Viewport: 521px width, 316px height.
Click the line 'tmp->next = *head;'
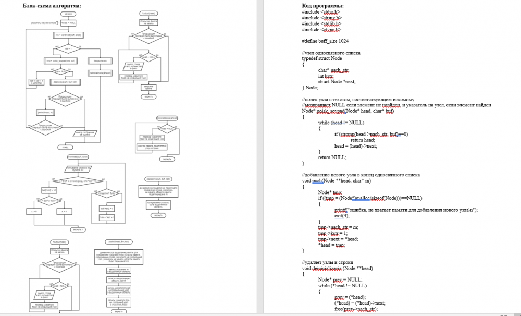pos(338,239)
